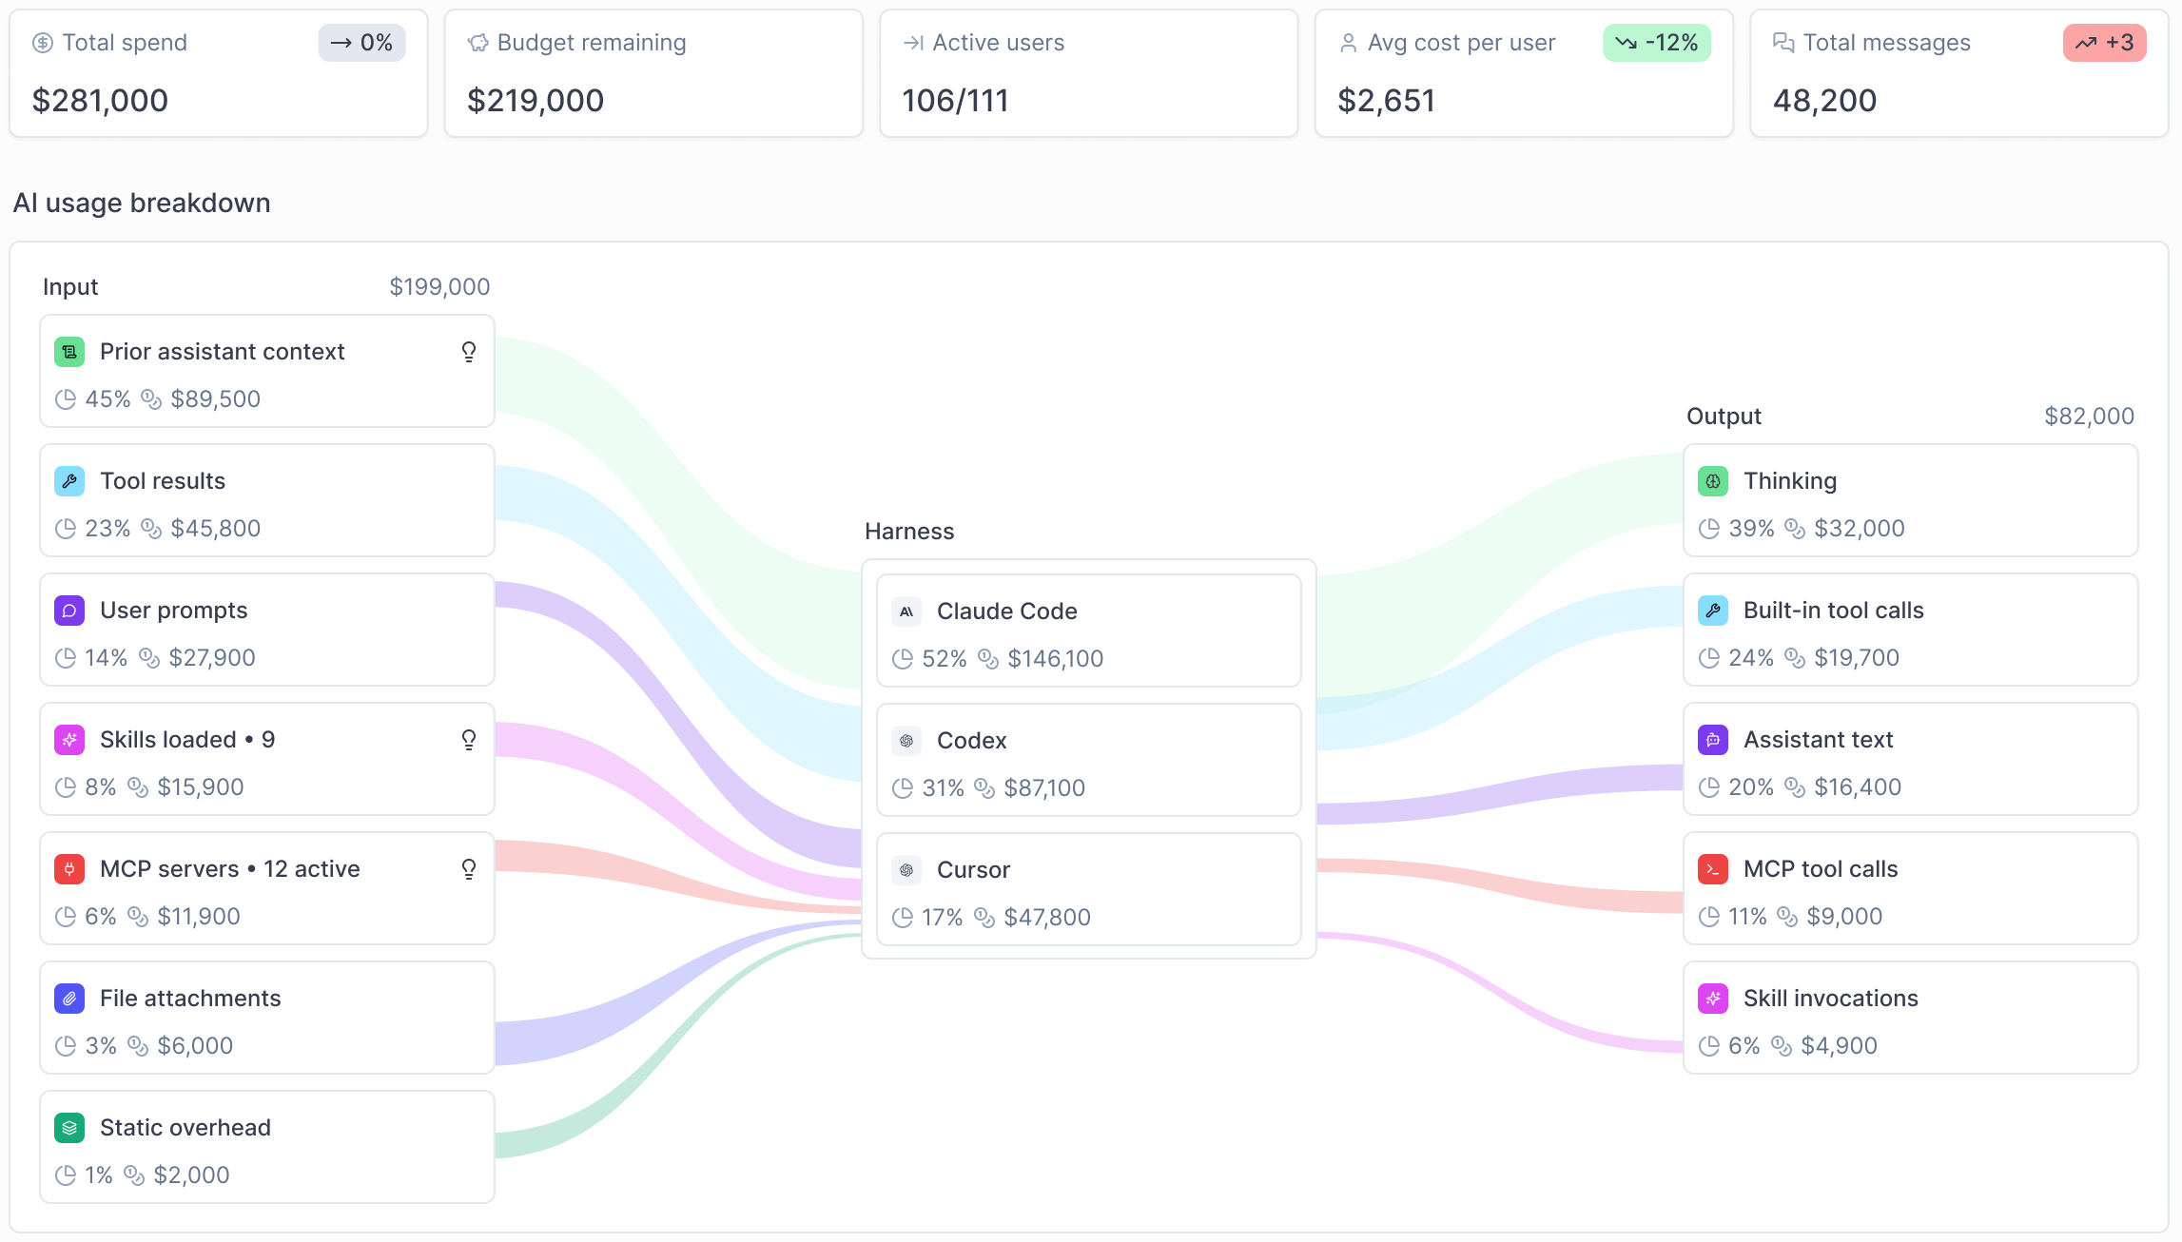The image size is (2182, 1242).
Task: Click the lightbulb on Skills loaded card
Action: (x=469, y=740)
